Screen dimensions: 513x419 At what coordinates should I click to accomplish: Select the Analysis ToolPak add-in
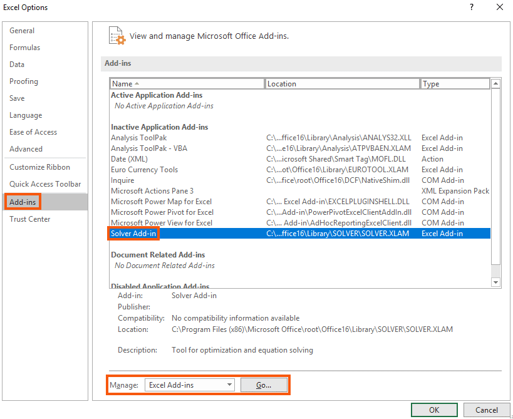(138, 137)
